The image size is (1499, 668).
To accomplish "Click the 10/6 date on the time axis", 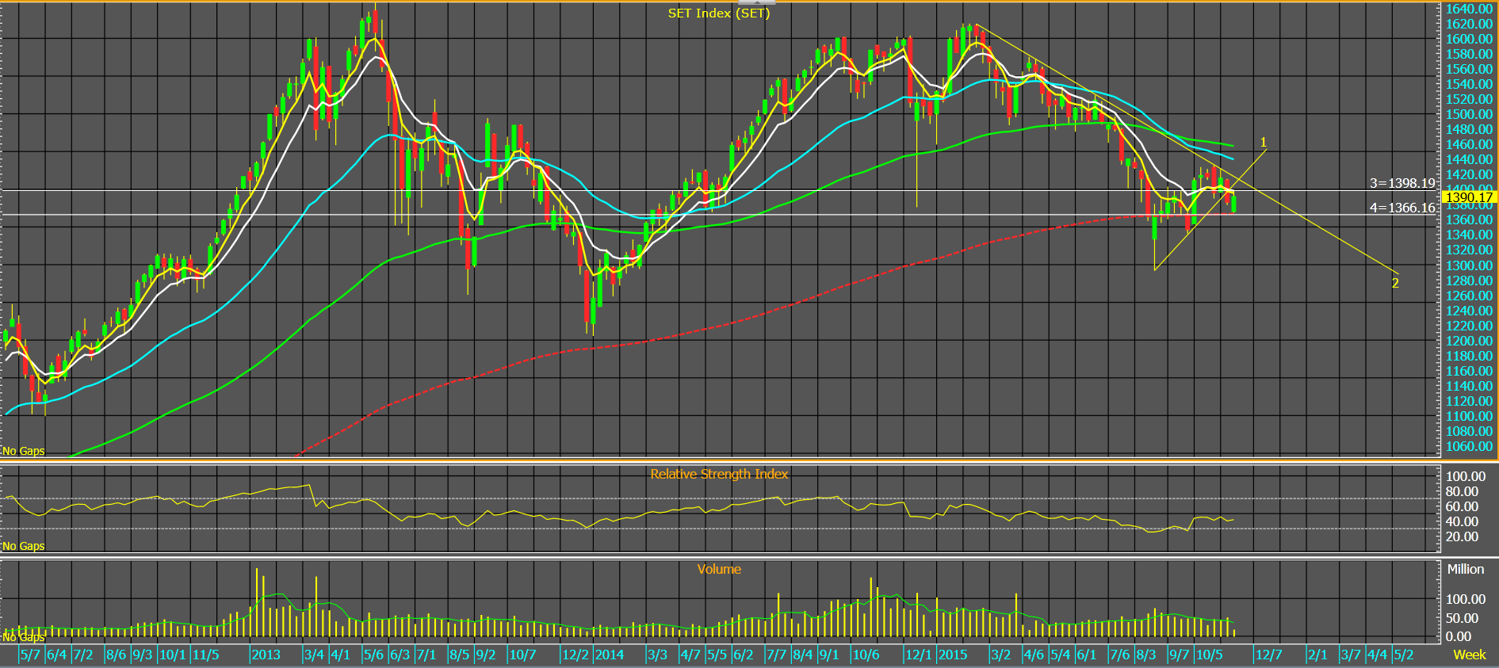I will pyautogui.click(x=866, y=655).
